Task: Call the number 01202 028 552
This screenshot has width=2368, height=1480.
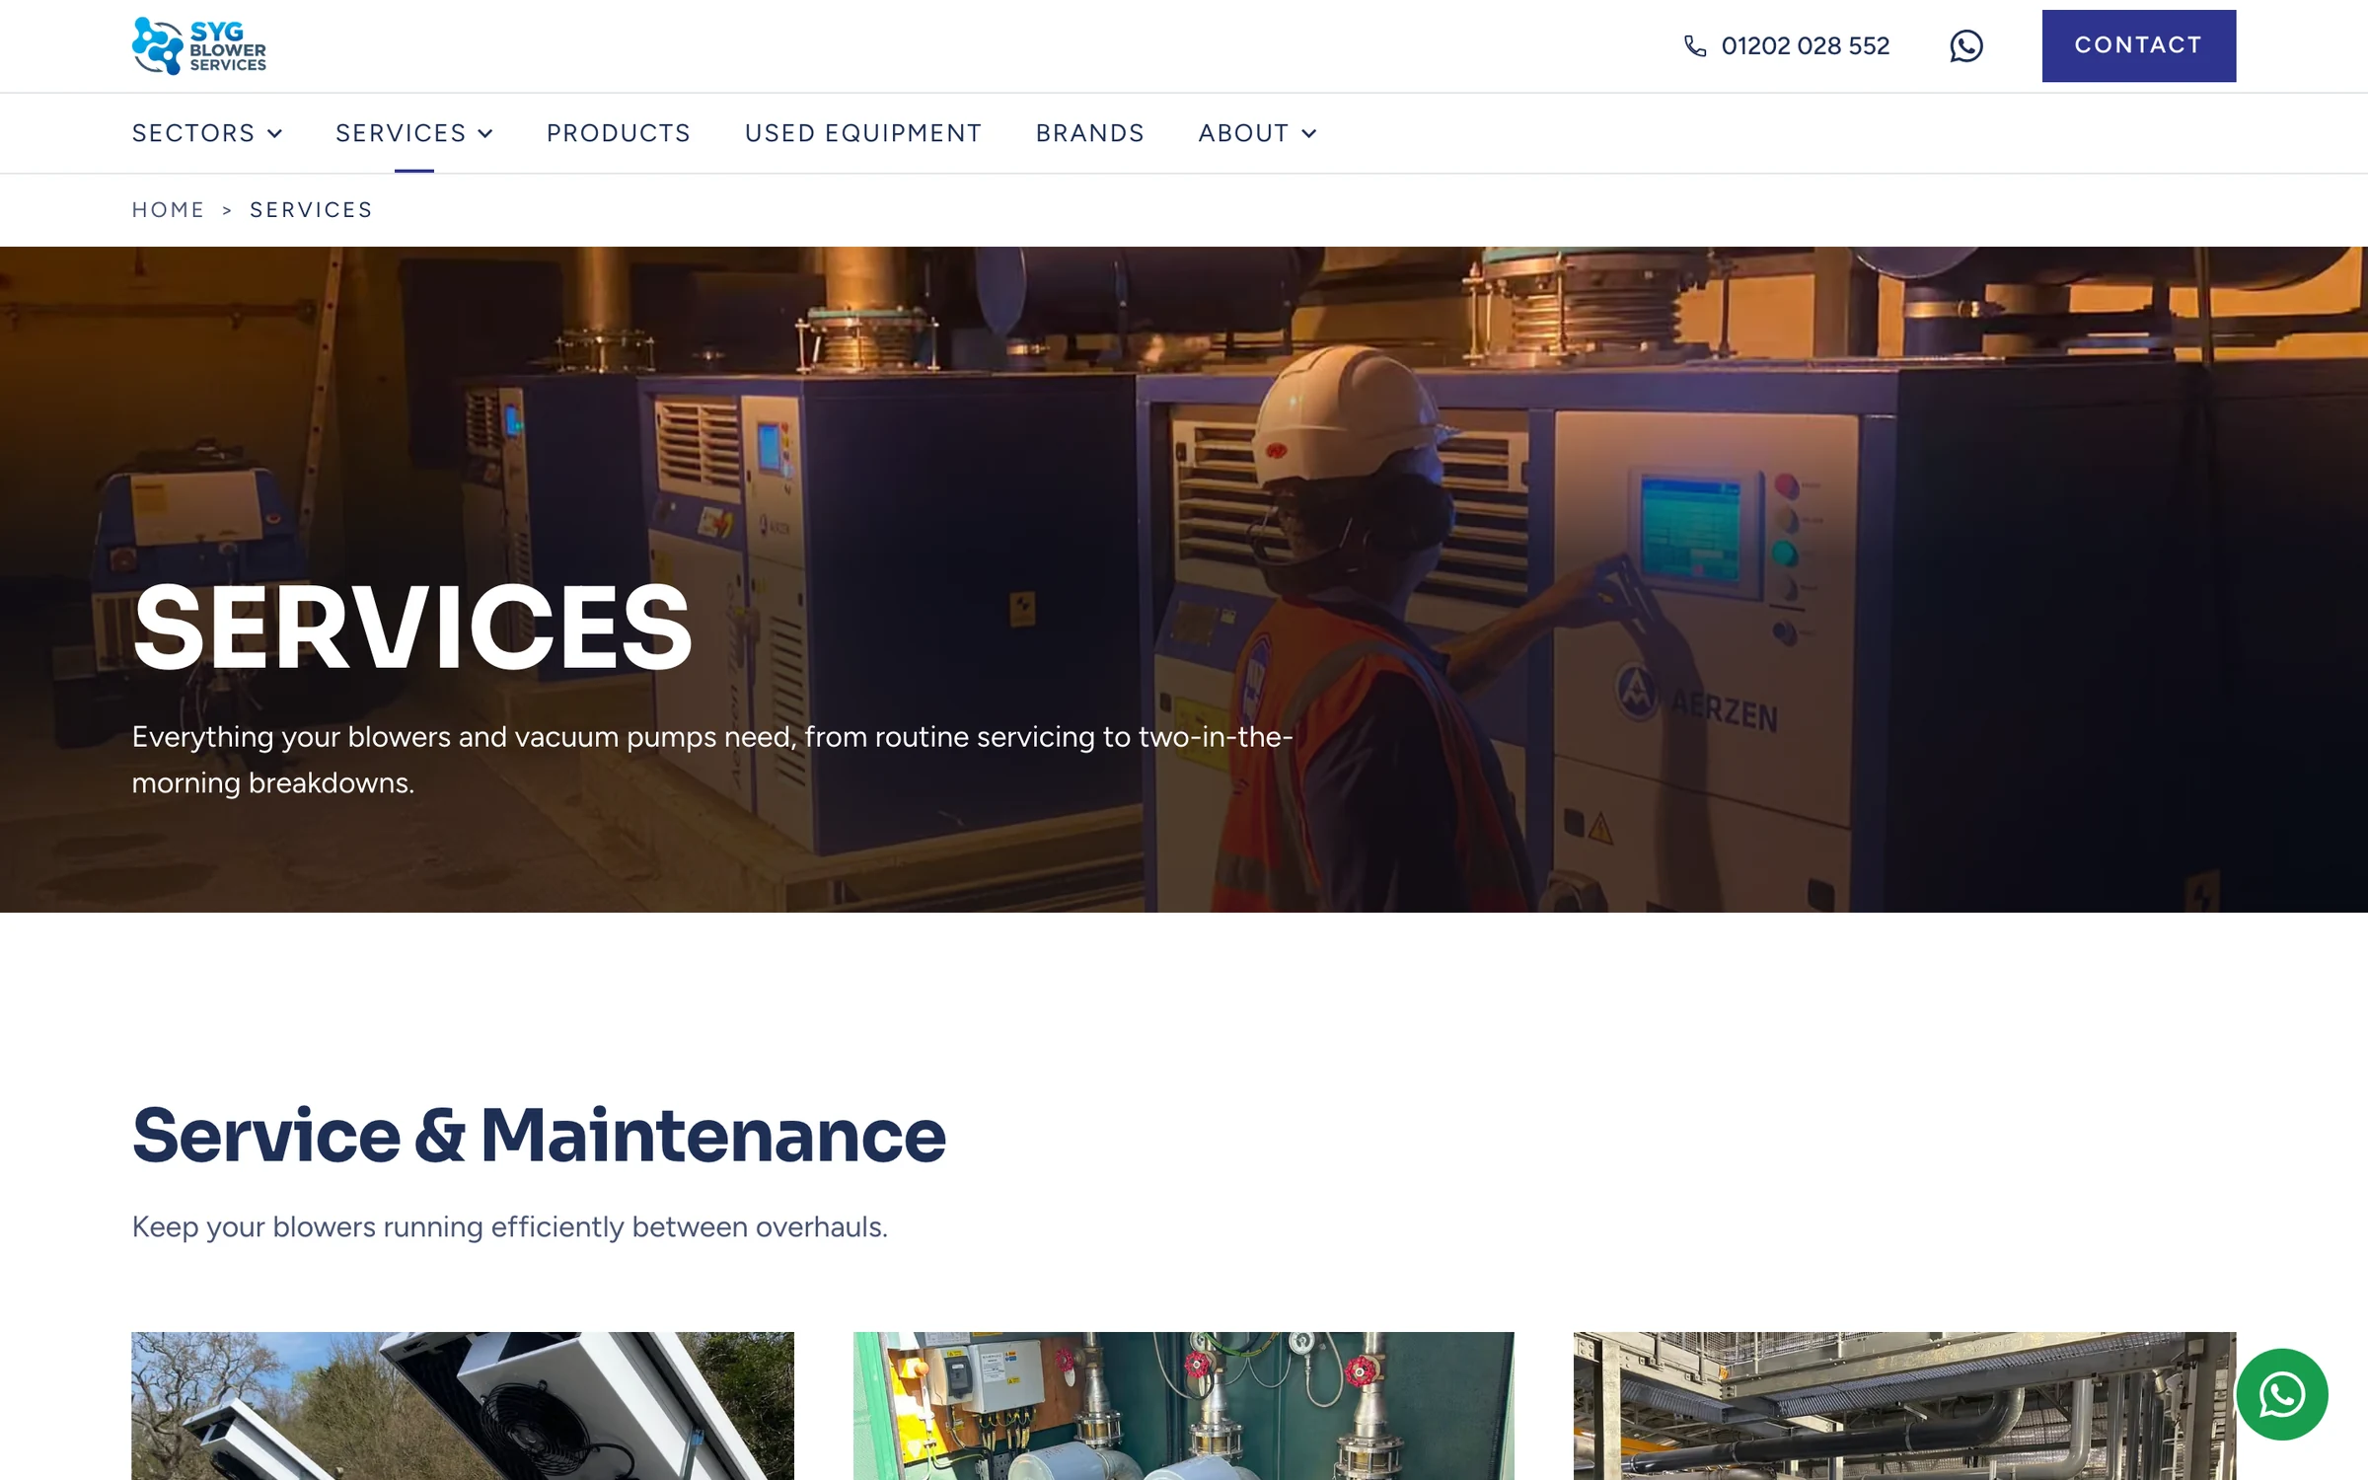Action: click(1805, 46)
